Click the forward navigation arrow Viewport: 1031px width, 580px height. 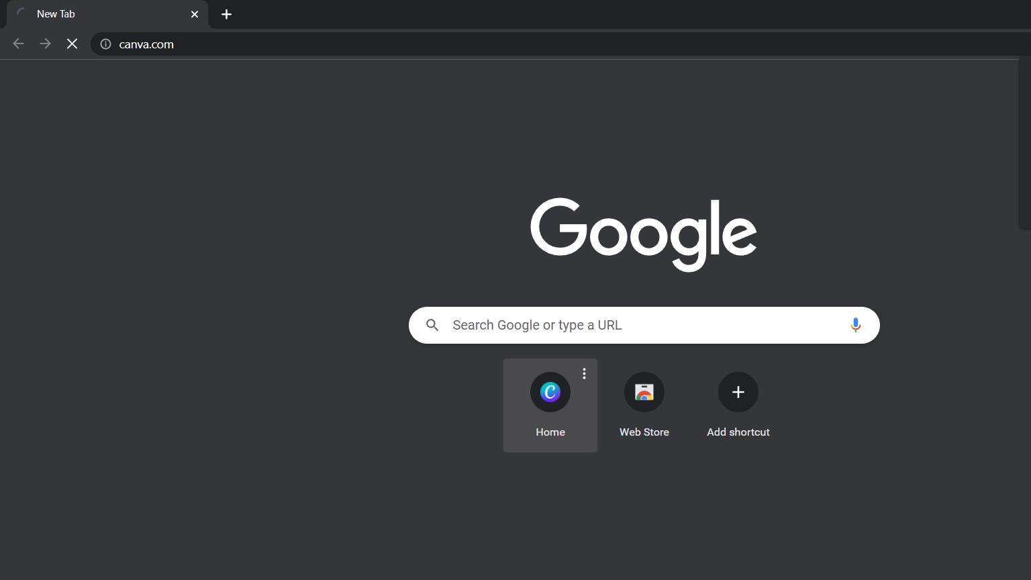tap(45, 44)
